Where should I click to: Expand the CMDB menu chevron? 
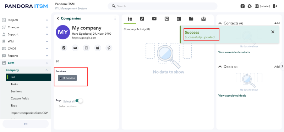(x=47, y=48)
